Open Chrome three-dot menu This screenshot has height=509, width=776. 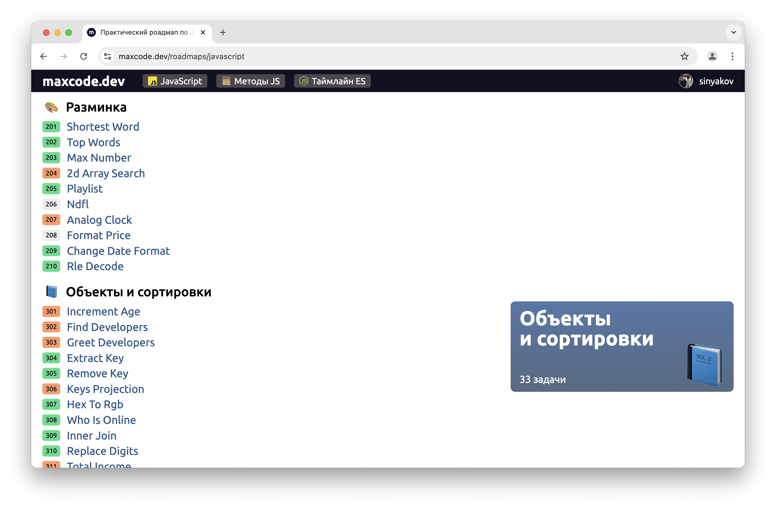click(732, 56)
